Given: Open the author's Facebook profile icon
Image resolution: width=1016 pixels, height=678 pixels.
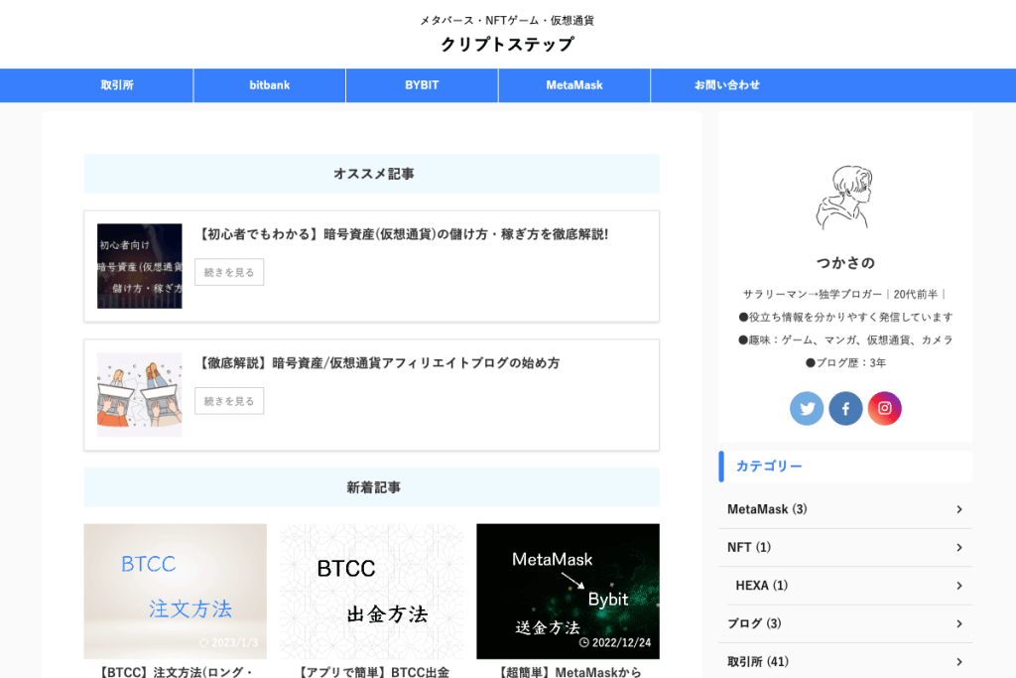Looking at the screenshot, I should coord(845,408).
